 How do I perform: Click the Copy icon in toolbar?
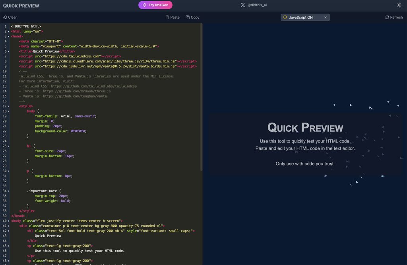click(x=188, y=18)
